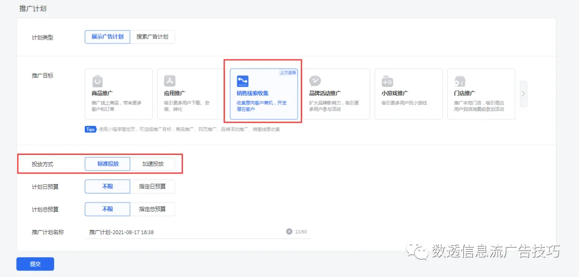Click the 计划类型 label
Image resolution: width=579 pixels, height=277 pixels.
point(42,38)
